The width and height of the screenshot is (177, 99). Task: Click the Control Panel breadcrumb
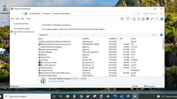35,13
